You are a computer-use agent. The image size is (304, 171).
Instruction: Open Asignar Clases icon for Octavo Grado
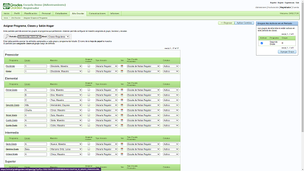pos(89,154)
